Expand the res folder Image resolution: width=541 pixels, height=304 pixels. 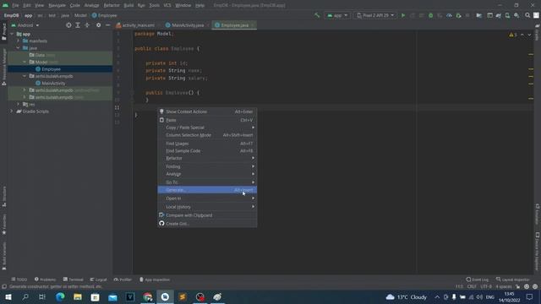(x=19, y=104)
